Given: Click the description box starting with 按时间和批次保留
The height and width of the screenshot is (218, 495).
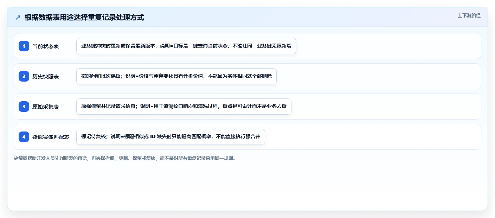Looking at the screenshot, I should coord(176,76).
